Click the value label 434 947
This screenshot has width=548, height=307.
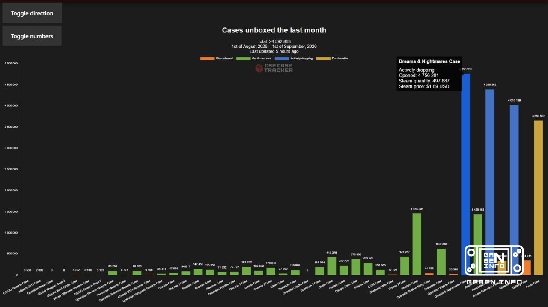point(405,252)
